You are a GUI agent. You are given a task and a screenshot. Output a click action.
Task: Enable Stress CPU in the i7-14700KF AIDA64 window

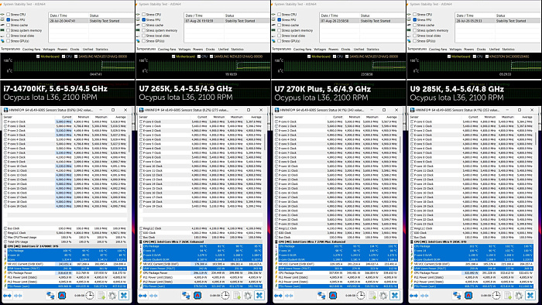(x=8, y=15)
